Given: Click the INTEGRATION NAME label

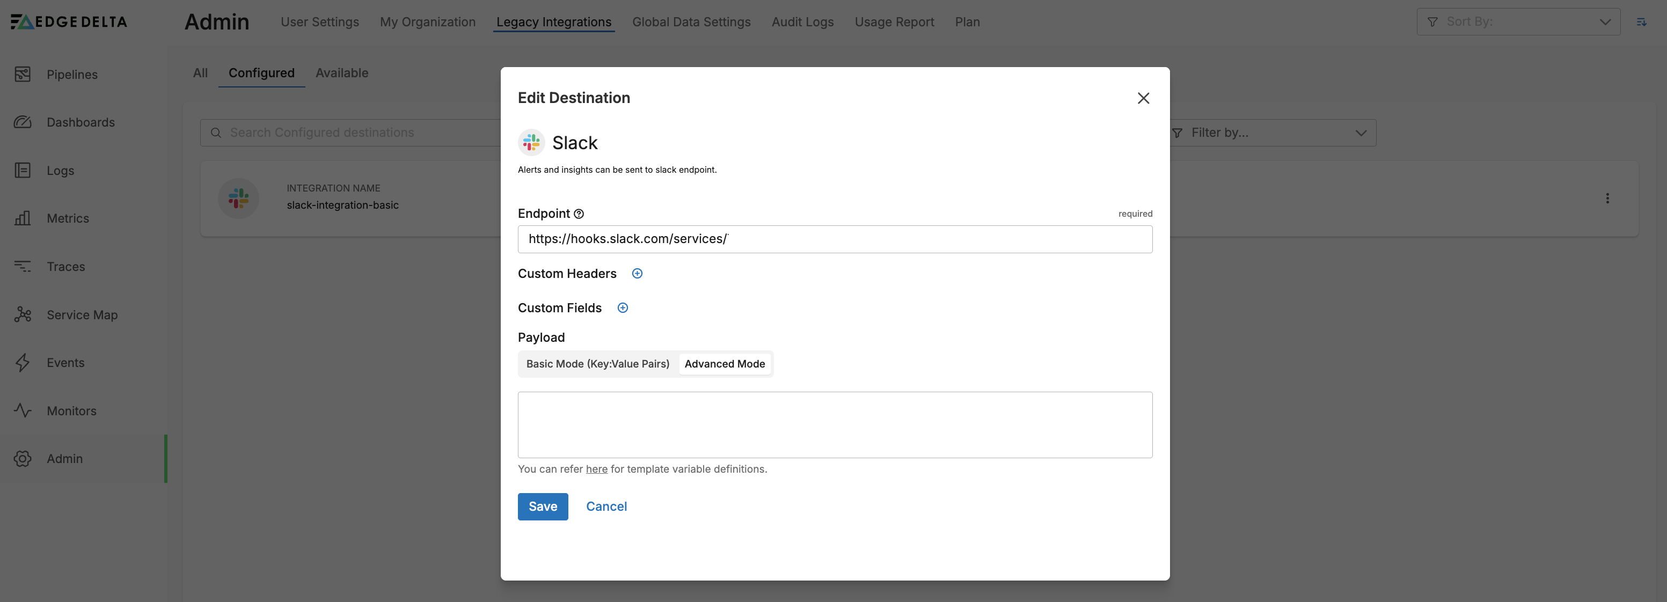Looking at the screenshot, I should point(334,188).
